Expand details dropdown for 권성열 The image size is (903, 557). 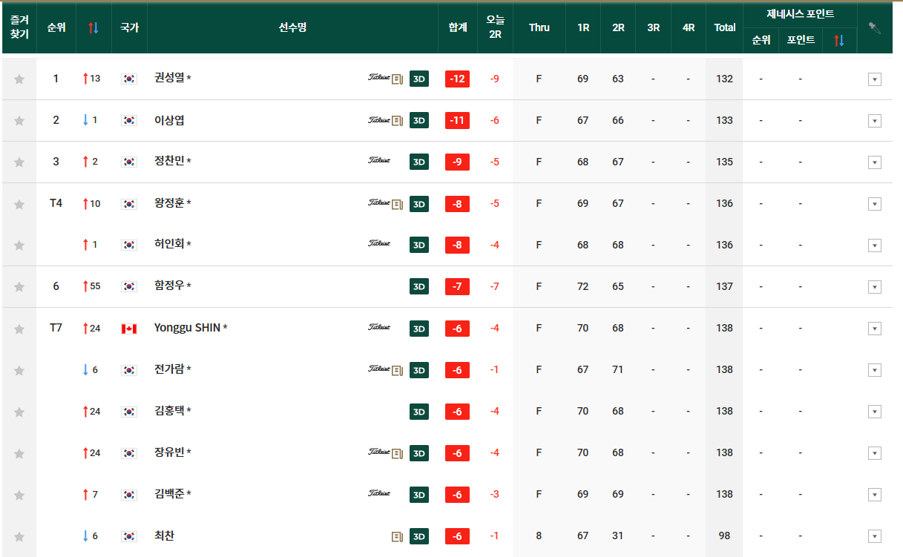click(875, 79)
